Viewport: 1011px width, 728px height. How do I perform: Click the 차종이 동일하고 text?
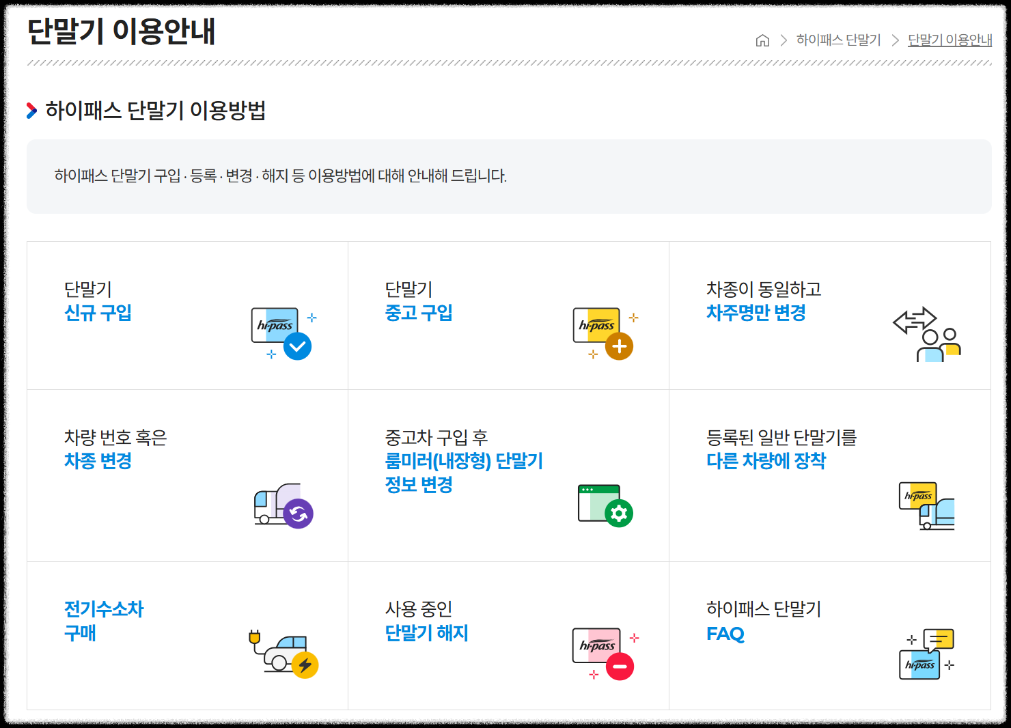764,290
